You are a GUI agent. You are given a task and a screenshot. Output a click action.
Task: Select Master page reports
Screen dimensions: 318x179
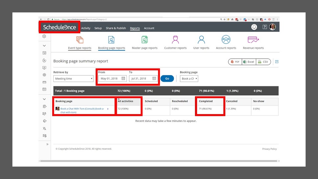145,43
